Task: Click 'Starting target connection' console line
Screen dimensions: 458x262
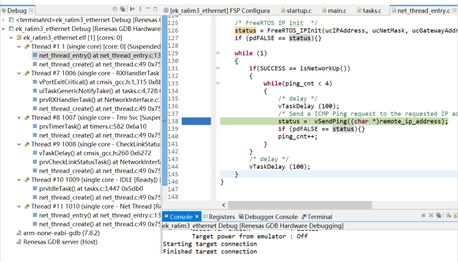Action: (x=210, y=244)
